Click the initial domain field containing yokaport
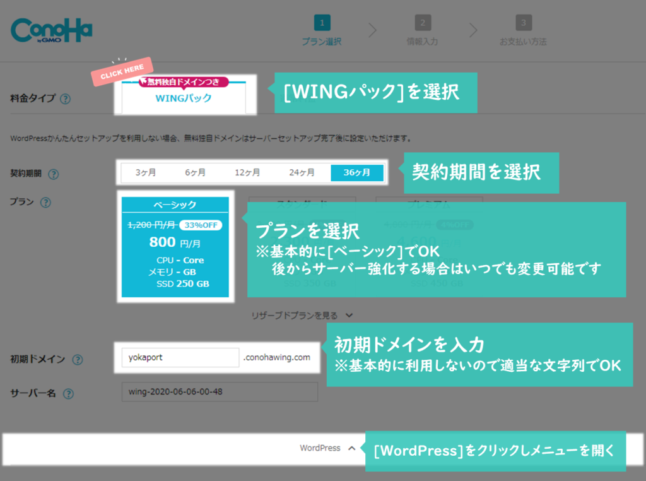Image resolution: width=646 pixels, height=481 pixels. 180,357
